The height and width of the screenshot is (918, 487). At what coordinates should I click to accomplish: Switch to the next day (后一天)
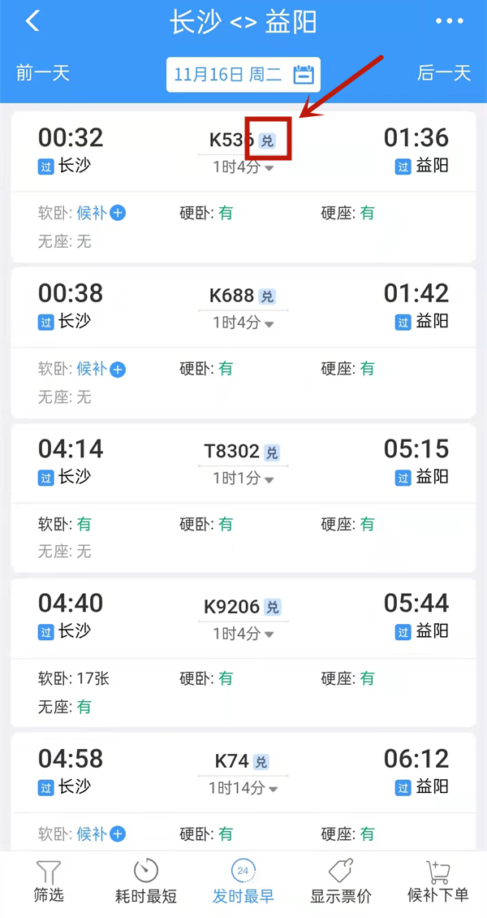(443, 74)
